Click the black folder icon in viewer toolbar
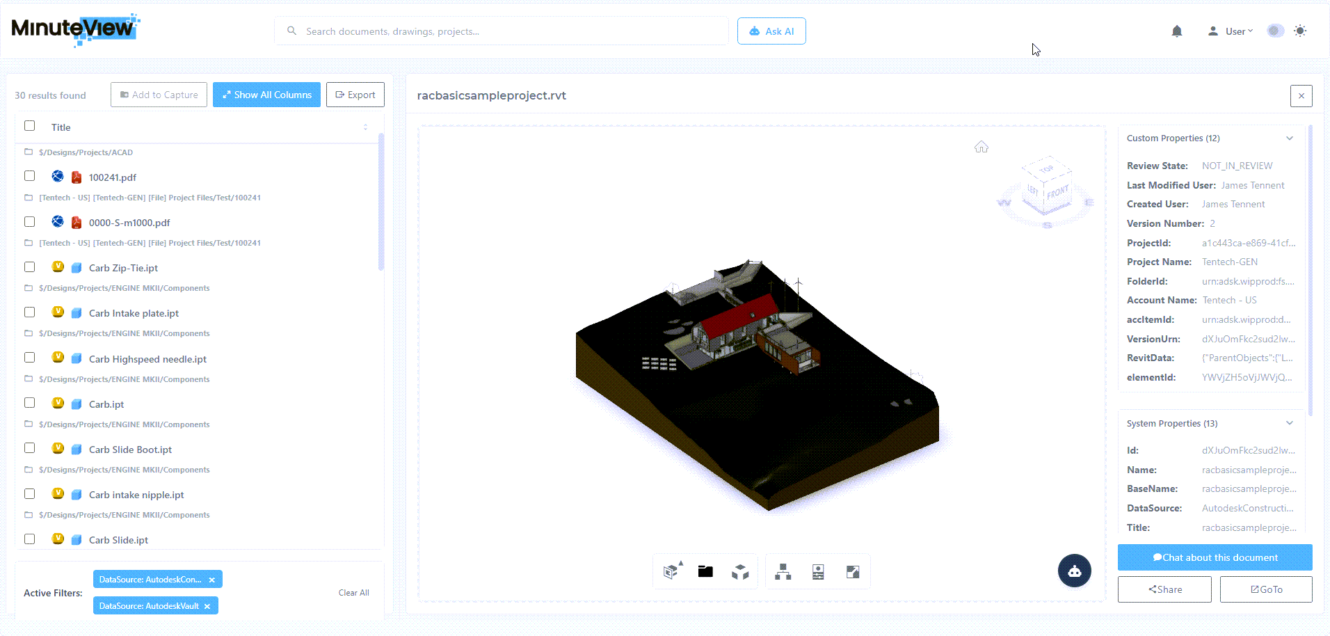Image resolution: width=1330 pixels, height=636 pixels. click(705, 572)
